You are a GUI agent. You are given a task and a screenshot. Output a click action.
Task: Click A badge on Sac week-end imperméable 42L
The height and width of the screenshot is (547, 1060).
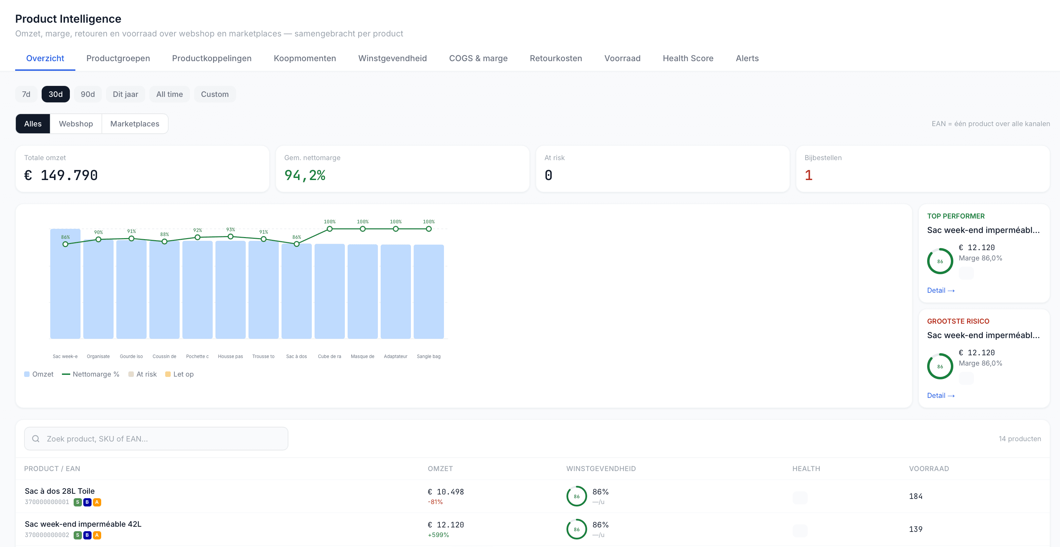(97, 535)
